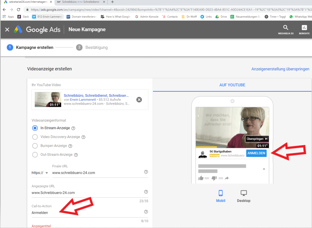Click Überspringen in the video preview

tap(257, 139)
